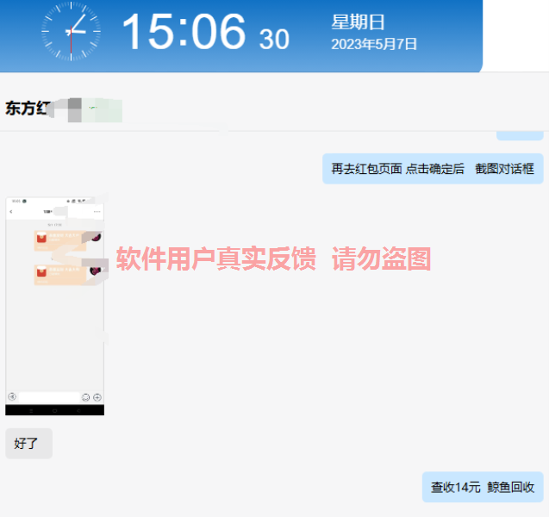
Task: Click the digital time 15:06
Action: (184, 32)
